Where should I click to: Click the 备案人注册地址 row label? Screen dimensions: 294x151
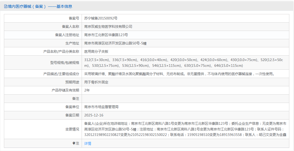pyautogui.click(x=67, y=35)
